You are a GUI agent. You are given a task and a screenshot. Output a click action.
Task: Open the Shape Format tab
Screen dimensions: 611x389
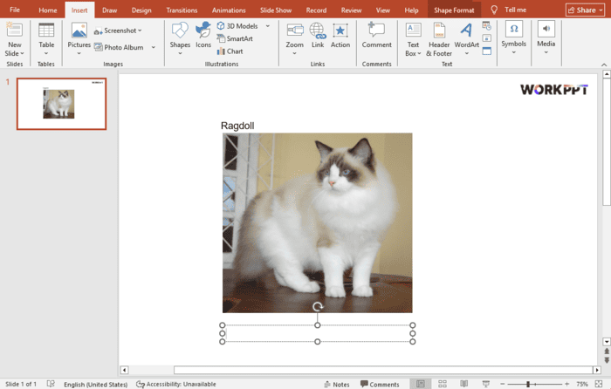454,10
